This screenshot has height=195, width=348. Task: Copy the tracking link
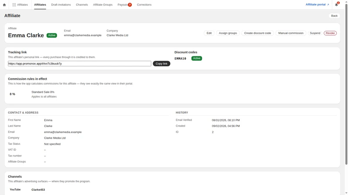pyautogui.click(x=161, y=64)
